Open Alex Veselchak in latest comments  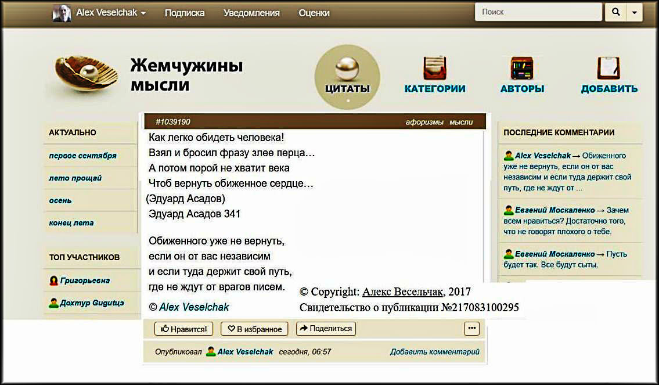click(x=543, y=156)
